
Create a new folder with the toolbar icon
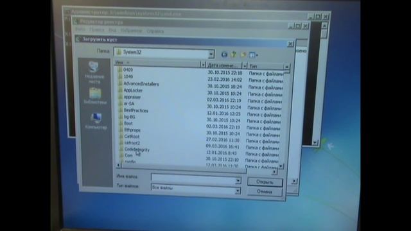(x=243, y=55)
